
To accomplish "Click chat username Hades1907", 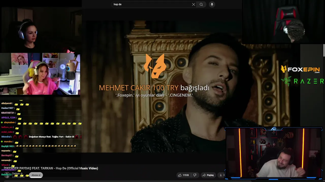I will pyautogui.click(x=7, y=108).
